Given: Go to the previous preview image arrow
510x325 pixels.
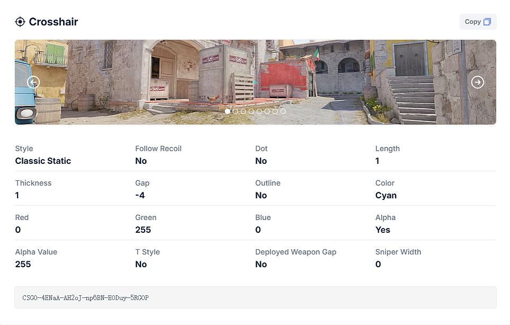Looking at the screenshot, I should 33,82.
